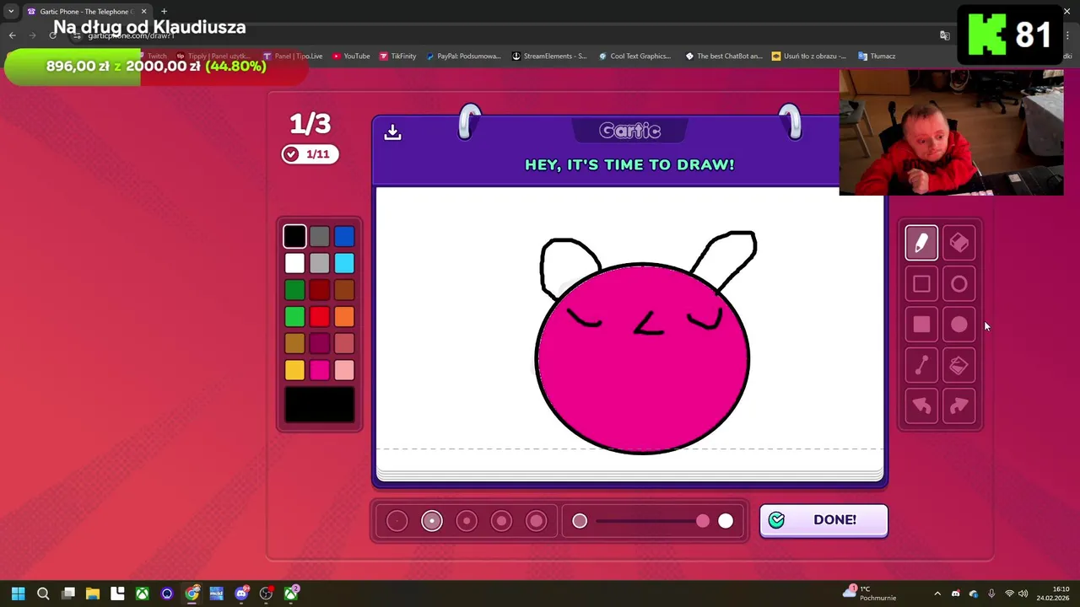1080x607 pixels.
Task: Select the fourth brush size
Action: click(x=501, y=521)
